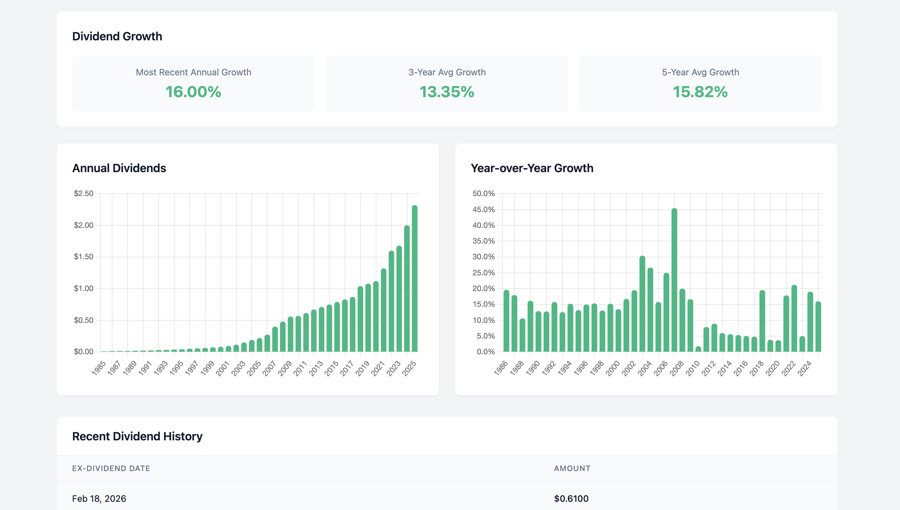
Task: Click the 2024 annual dividend bar
Action: pyautogui.click(x=407, y=289)
